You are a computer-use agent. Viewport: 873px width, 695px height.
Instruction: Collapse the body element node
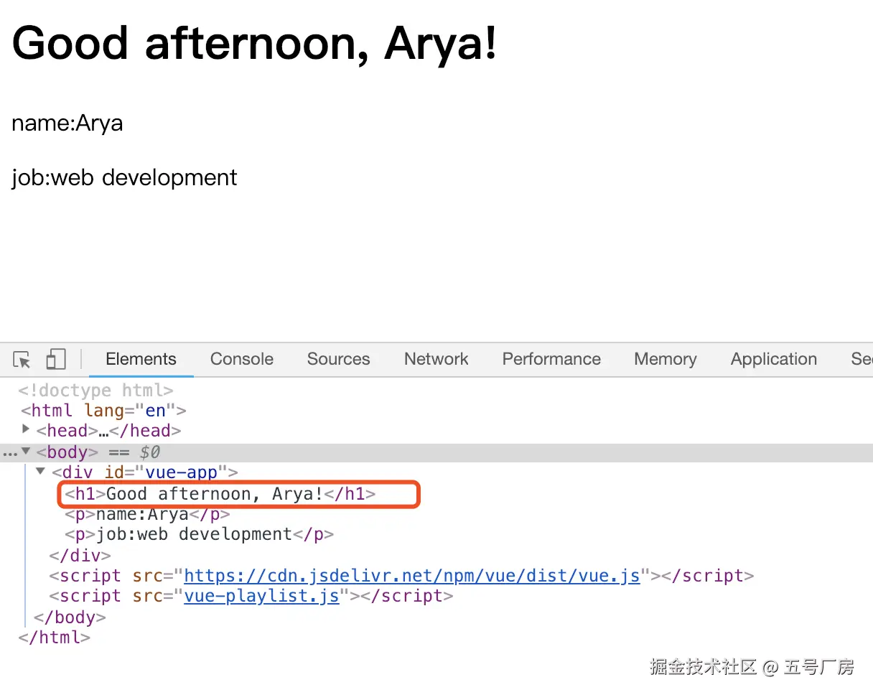click(x=26, y=452)
